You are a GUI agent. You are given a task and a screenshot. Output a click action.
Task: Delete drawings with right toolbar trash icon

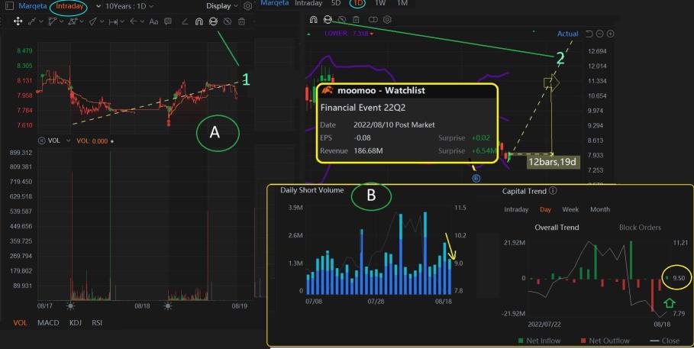click(356, 20)
